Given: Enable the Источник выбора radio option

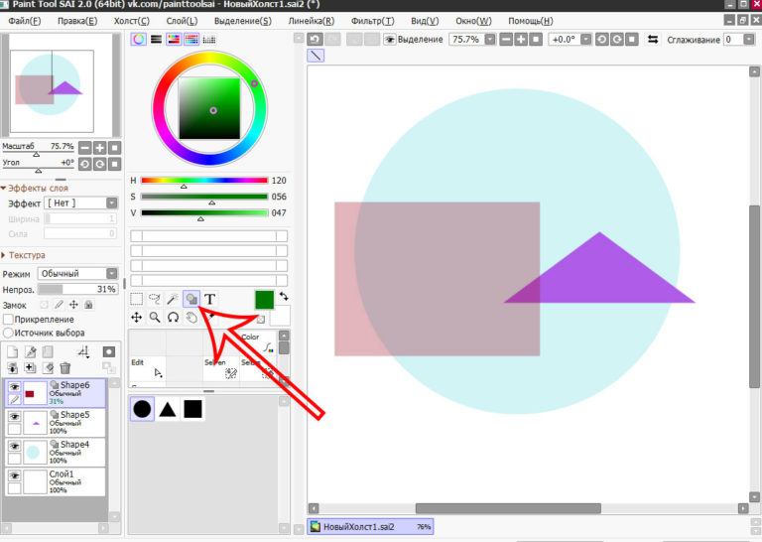Looking at the screenshot, I should pos(9,334).
